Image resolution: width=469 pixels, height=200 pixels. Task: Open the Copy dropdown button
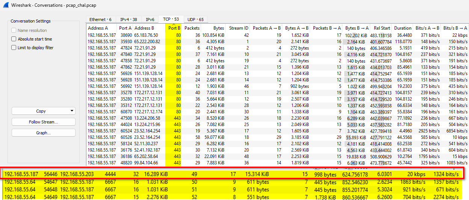pos(44,111)
